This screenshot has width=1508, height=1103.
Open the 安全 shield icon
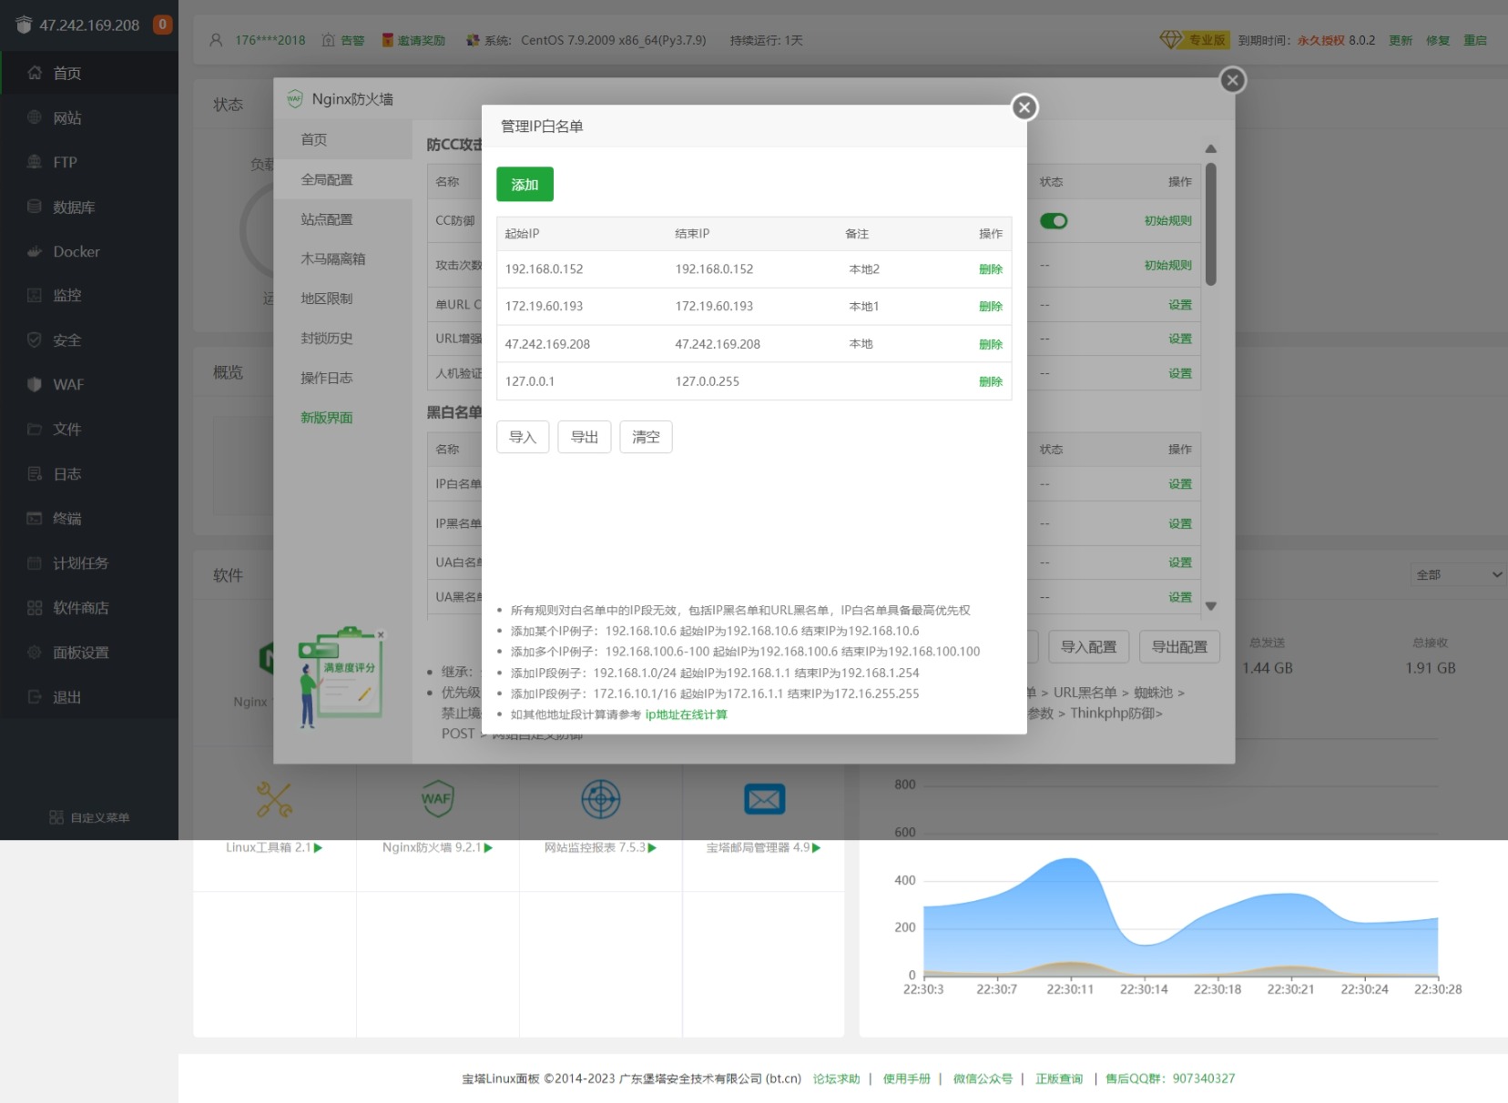tap(35, 339)
